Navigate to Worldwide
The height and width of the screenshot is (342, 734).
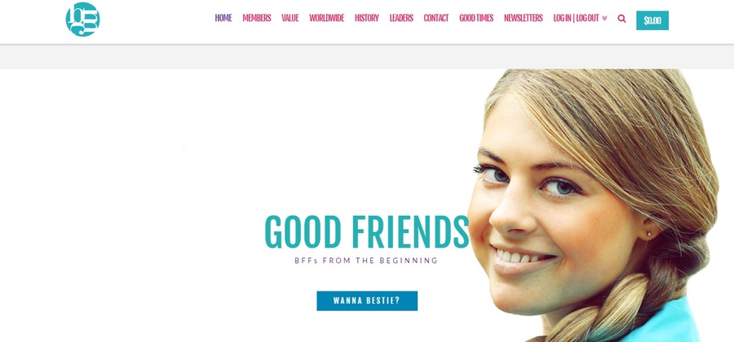(x=326, y=18)
